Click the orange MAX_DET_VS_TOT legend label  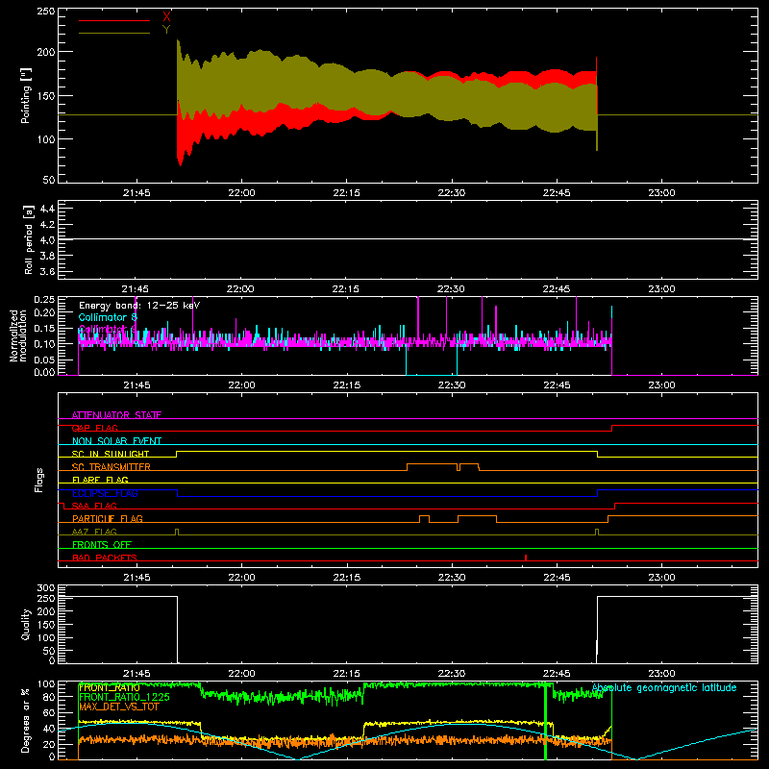click(118, 707)
